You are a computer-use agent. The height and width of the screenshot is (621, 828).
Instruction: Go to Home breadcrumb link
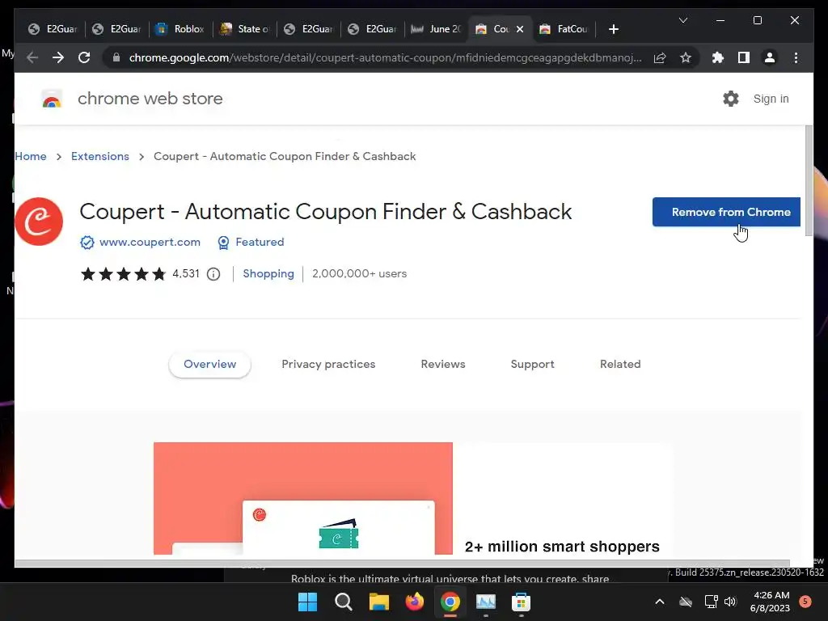click(31, 156)
